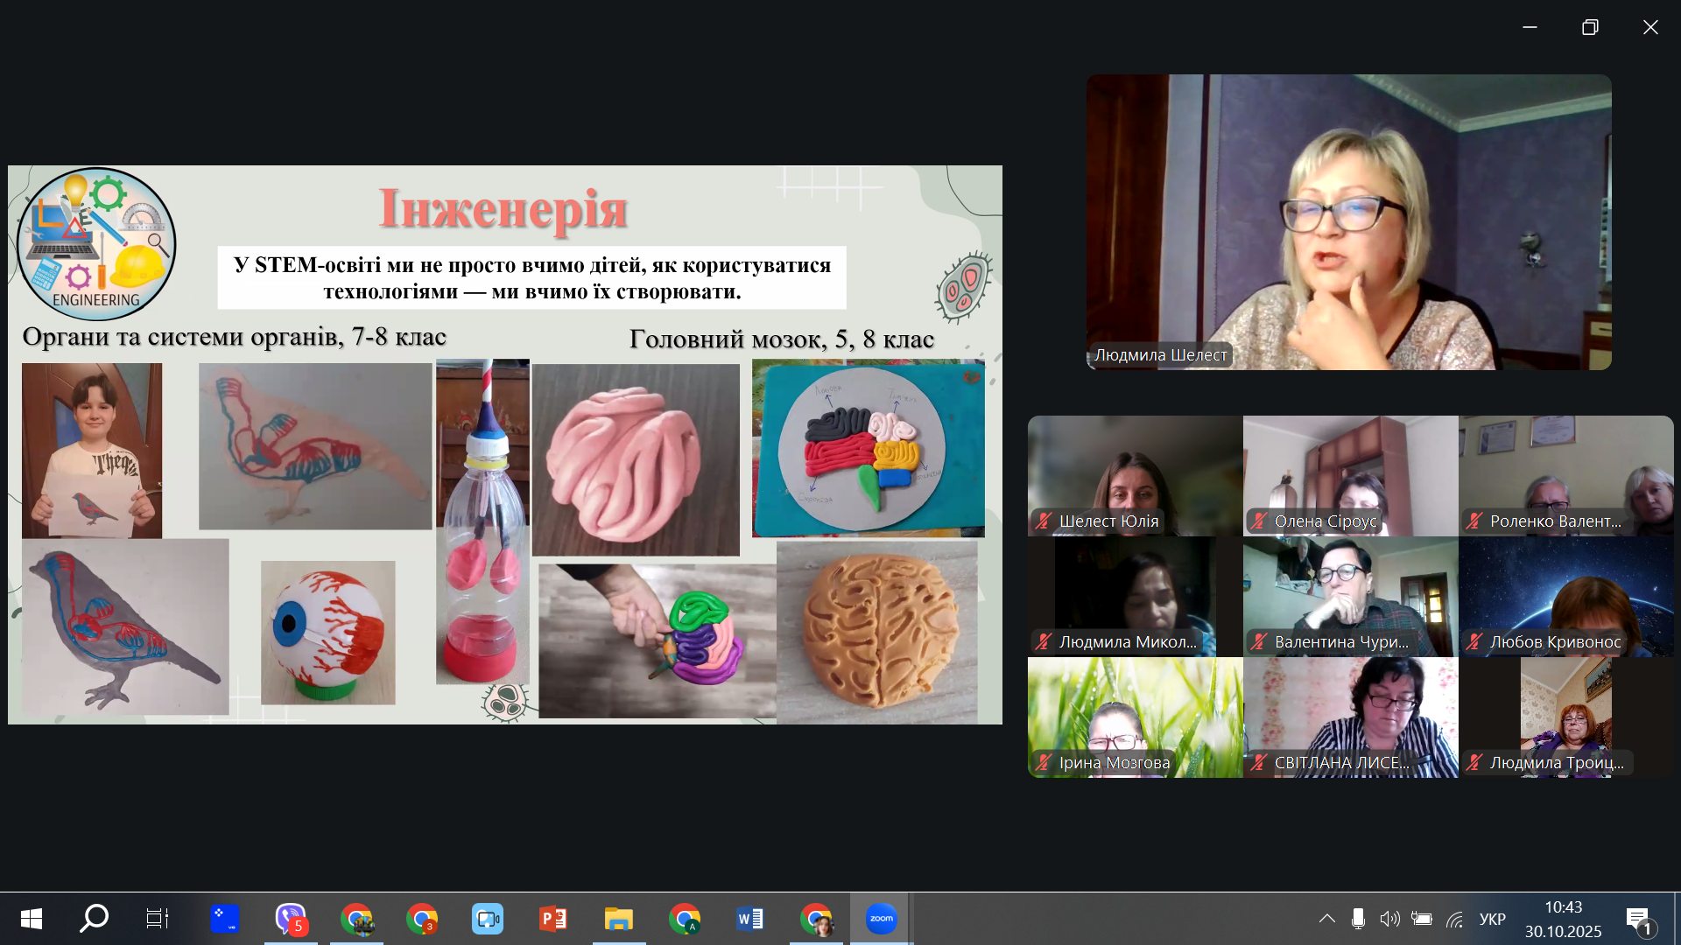Toggle volume via the speaker tray icon
The height and width of the screenshot is (945, 1681).
click(x=1389, y=919)
